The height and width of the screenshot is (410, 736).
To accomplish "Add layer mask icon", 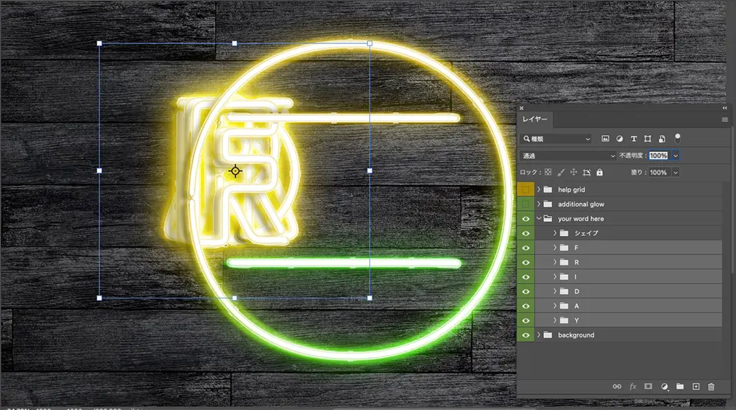I will click(x=648, y=386).
